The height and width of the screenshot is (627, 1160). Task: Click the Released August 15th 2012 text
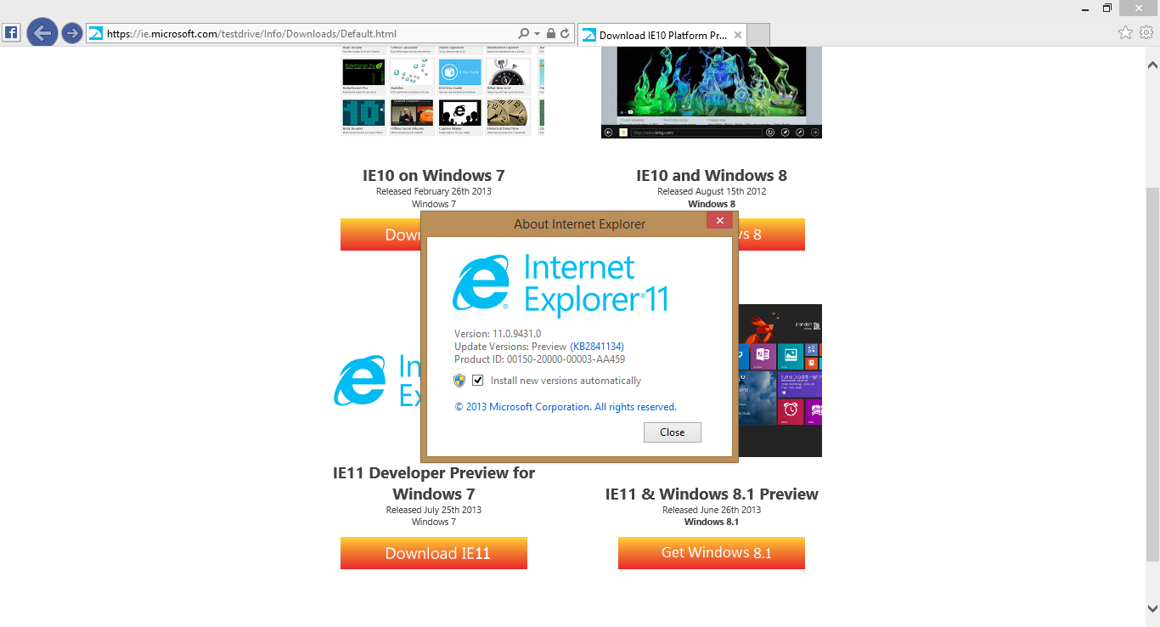click(712, 191)
